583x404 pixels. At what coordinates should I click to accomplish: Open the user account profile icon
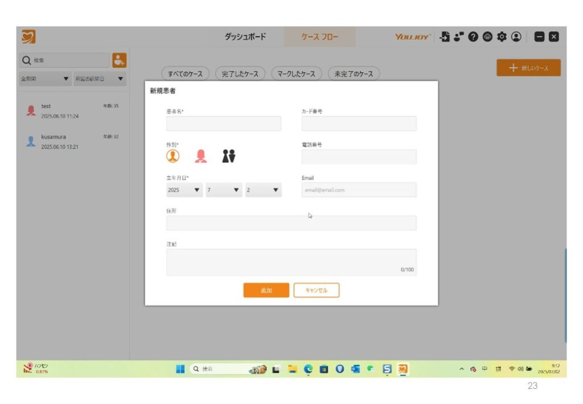tap(516, 37)
